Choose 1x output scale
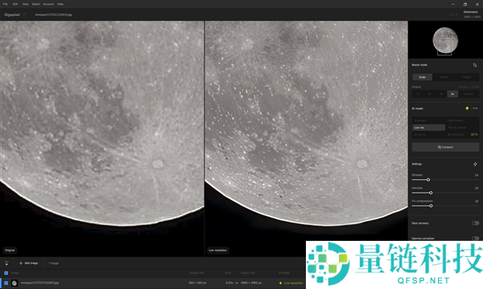 418,94
